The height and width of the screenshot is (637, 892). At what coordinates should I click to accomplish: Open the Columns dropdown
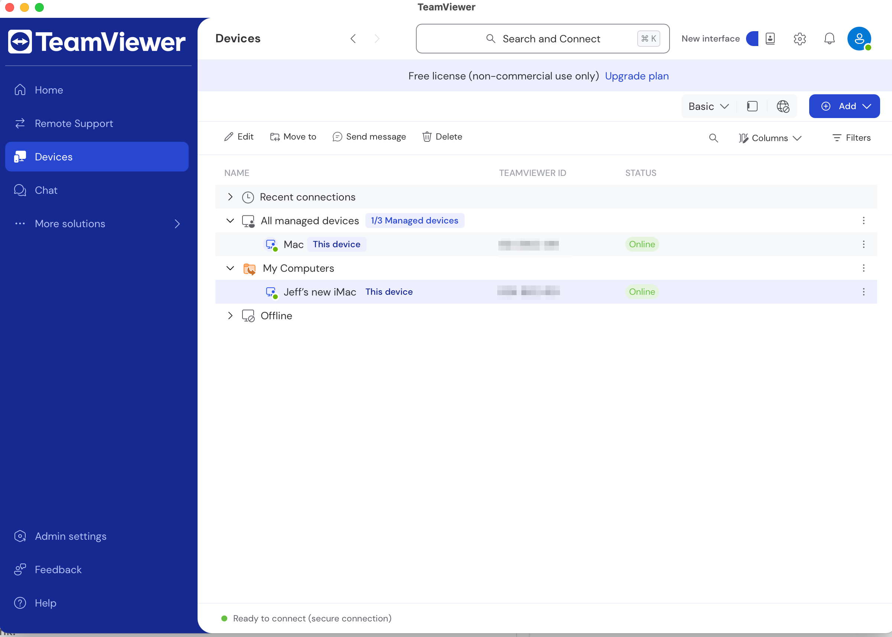(x=769, y=138)
